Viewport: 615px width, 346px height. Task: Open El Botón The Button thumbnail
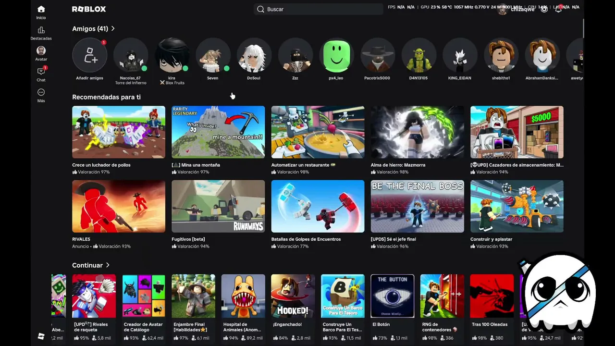click(x=393, y=296)
